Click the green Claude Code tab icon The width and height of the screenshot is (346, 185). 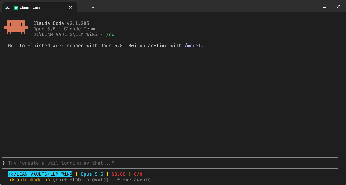coord(16,8)
